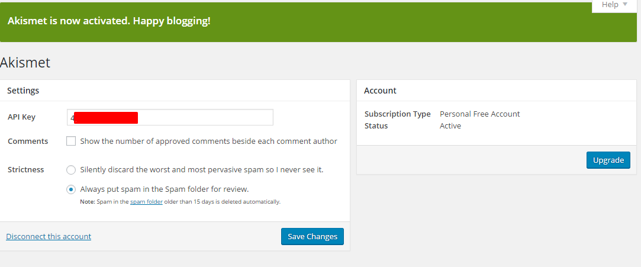Select the always put spam in folder radio
Image resolution: width=641 pixels, height=267 pixels.
(x=71, y=189)
